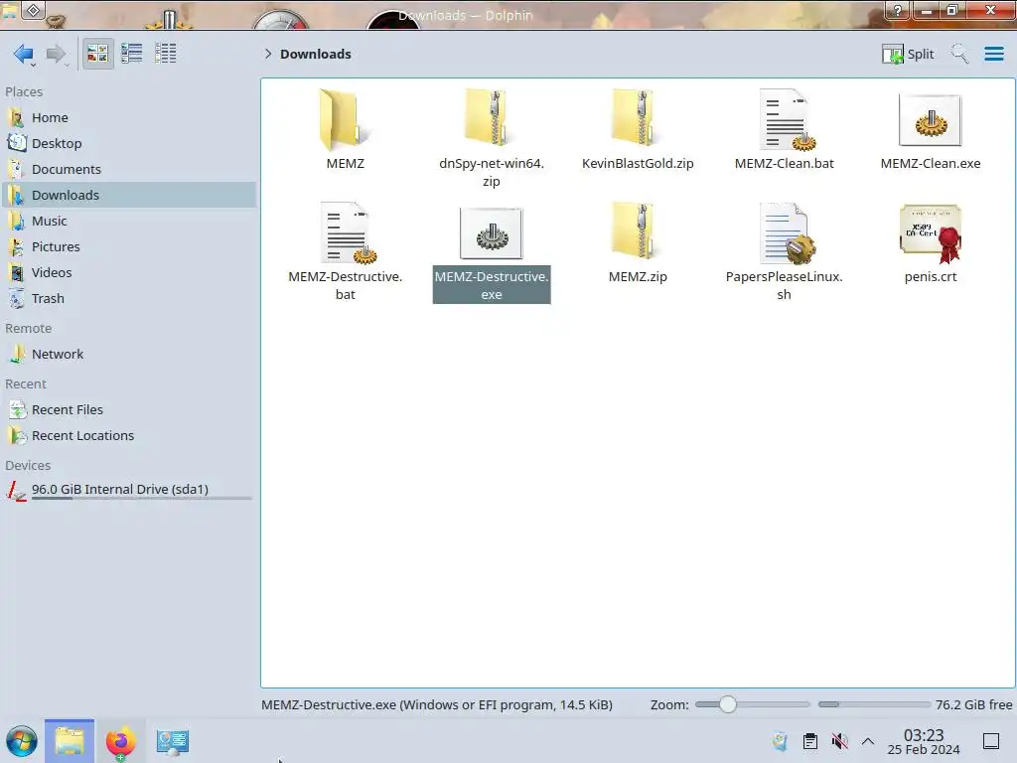This screenshot has height=763, width=1017.
Task: Select MEMZ-Destructive.exe program icon
Action: pyautogui.click(x=491, y=233)
